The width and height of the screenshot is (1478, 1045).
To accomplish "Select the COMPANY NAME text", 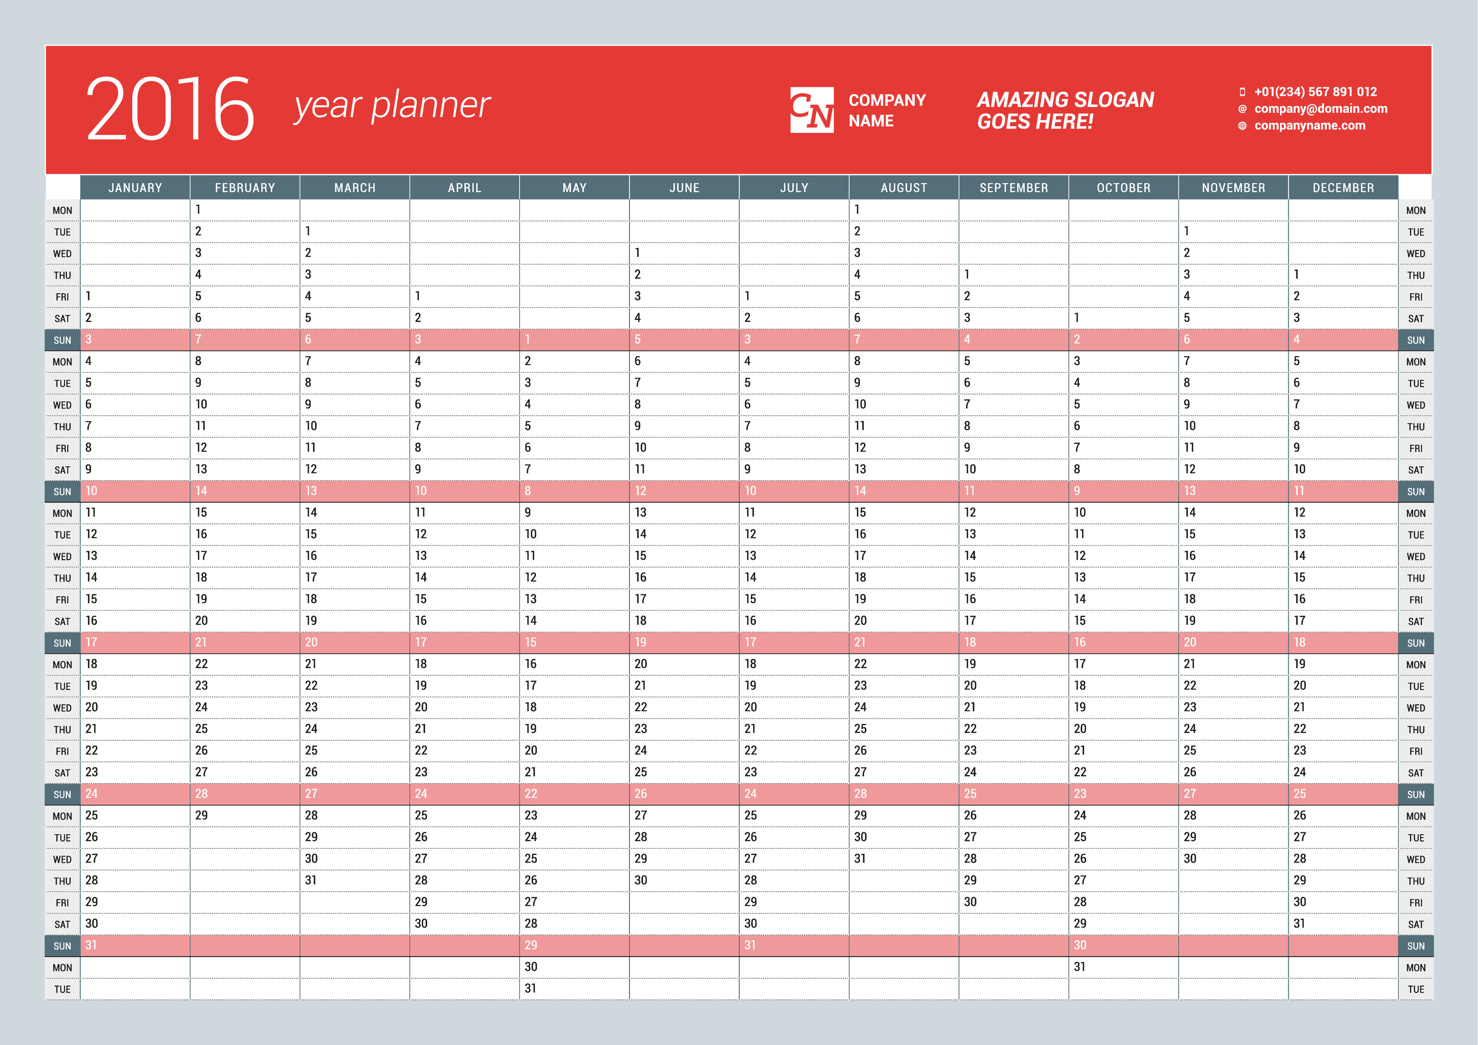I will 887,110.
